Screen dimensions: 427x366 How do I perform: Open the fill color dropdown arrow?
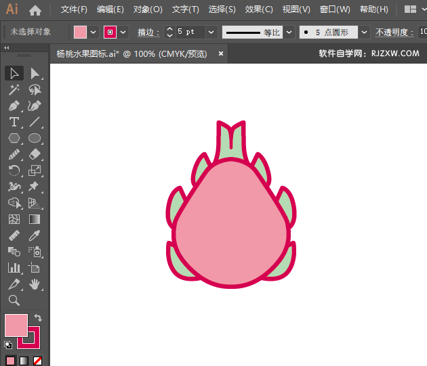[94, 32]
